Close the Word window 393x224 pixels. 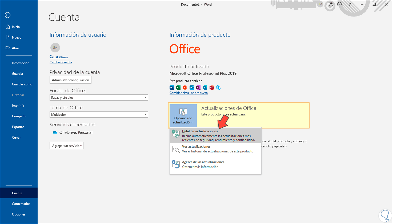(387, 4)
